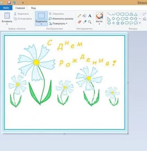Select the Color picker eyedropper tool
Image resolution: width=147 pixels, height=151 pixels.
[x=85, y=22]
